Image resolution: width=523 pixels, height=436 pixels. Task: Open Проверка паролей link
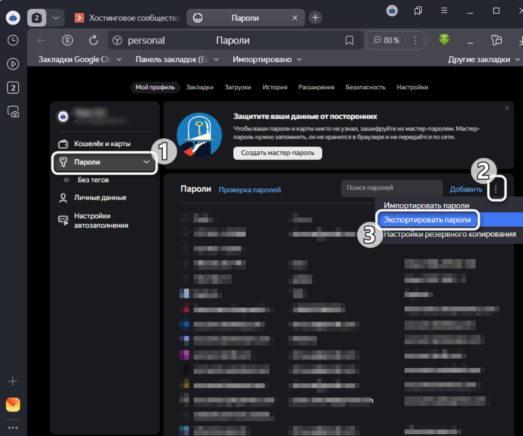tap(250, 190)
